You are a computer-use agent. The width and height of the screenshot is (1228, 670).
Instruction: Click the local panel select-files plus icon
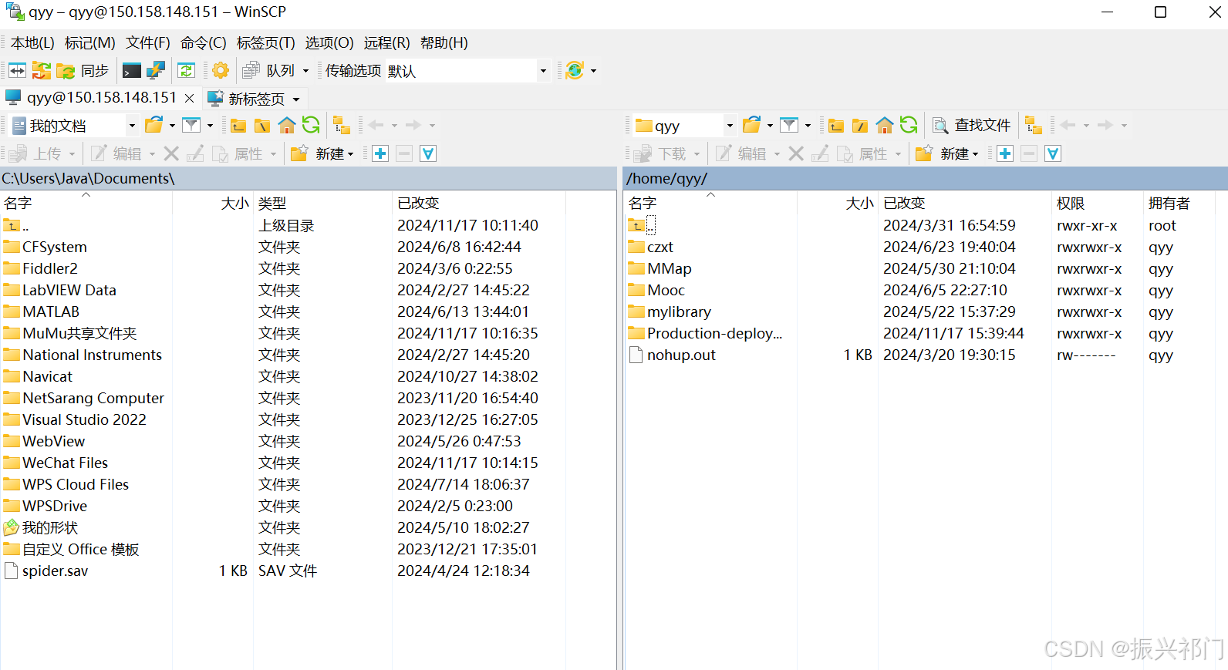click(380, 153)
